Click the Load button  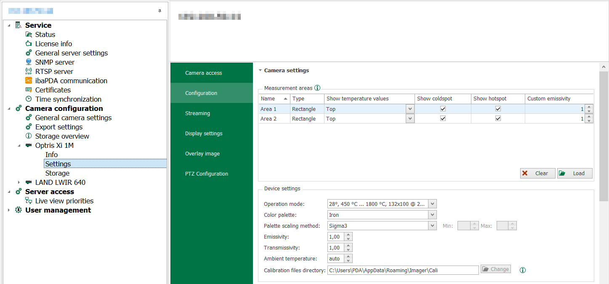(575, 173)
